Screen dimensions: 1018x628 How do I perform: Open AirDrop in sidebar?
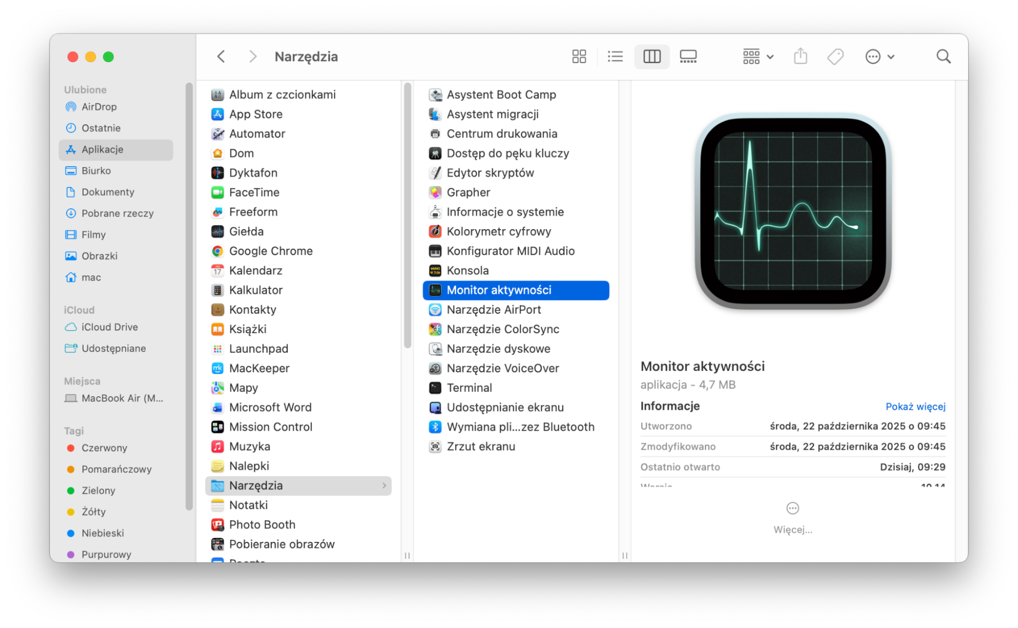pyautogui.click(x=116, y=106)
